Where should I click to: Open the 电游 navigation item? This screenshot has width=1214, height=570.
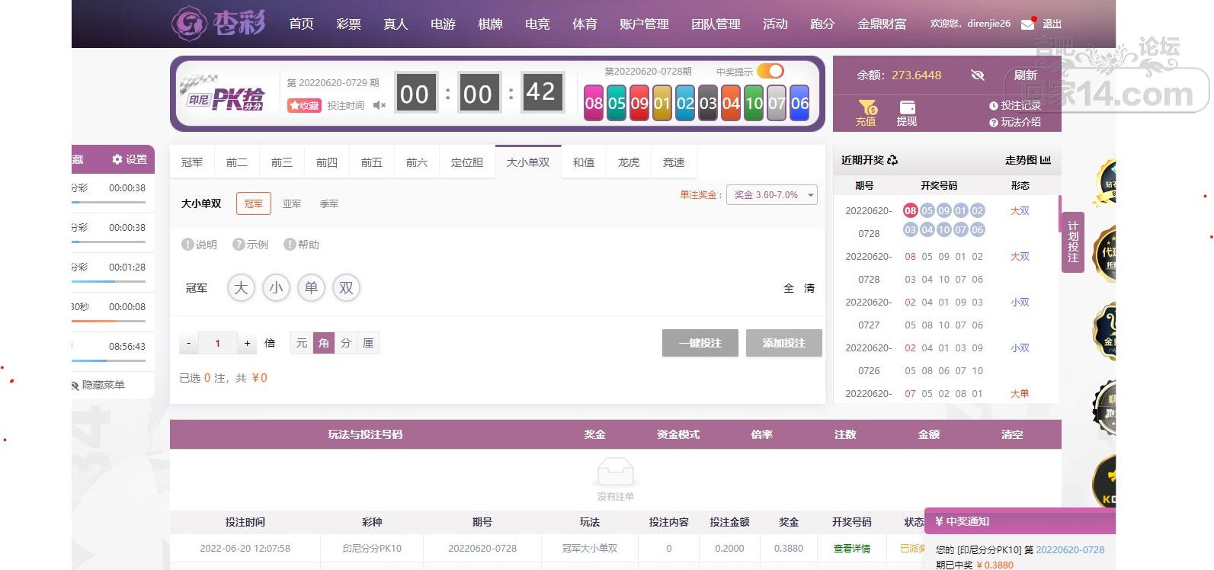point(443,24)
